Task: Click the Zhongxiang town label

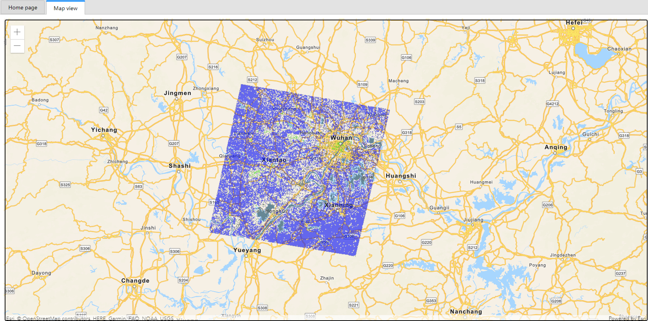Action: [206, 88]
